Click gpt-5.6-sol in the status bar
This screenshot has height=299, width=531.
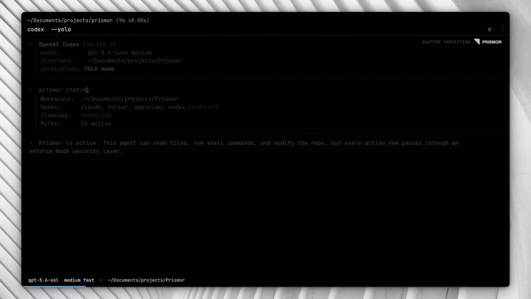click(44, 280)
